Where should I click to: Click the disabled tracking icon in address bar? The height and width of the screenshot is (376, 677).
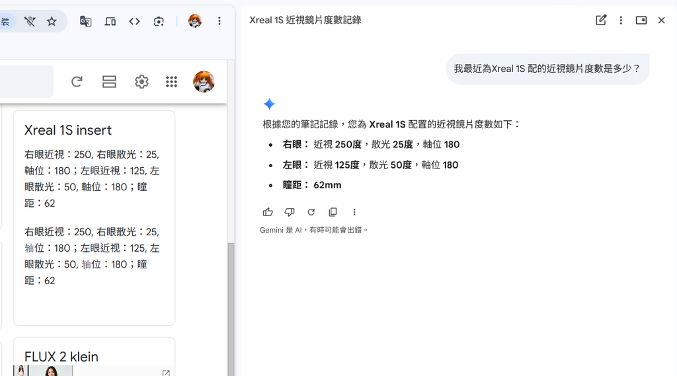click(30, 21)
